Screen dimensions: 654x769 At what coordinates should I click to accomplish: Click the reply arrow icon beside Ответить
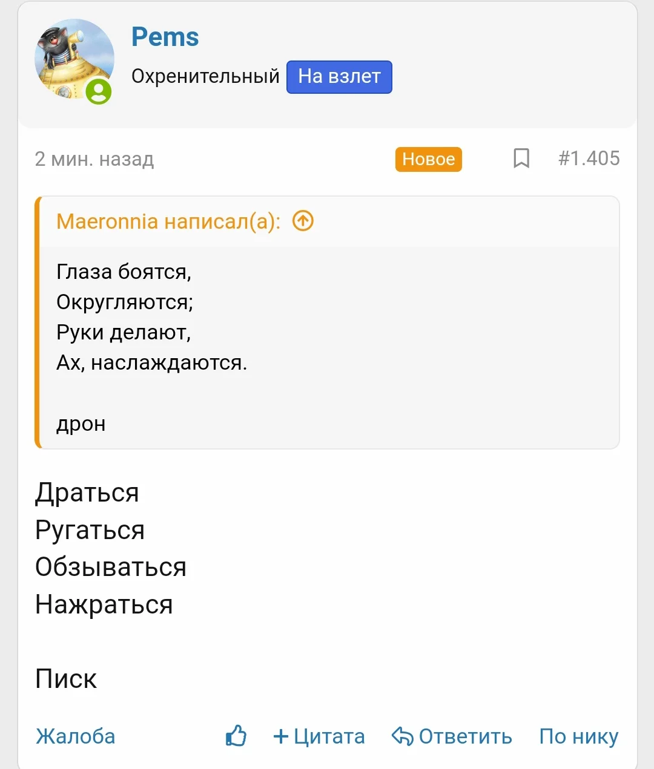pos(402,736)
